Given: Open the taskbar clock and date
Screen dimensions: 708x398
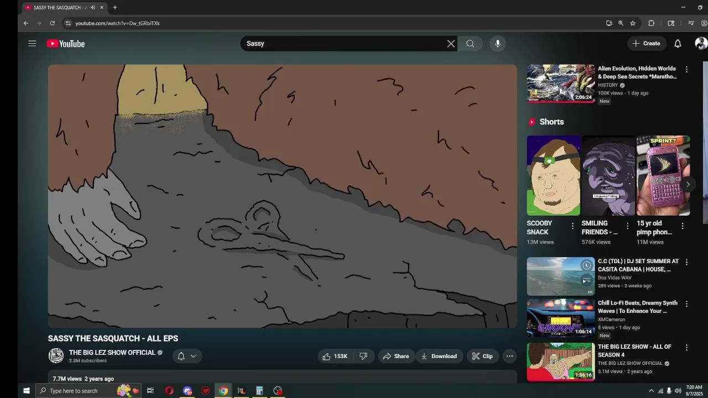Looking at the screenshot, I should (x=694, y=391).
